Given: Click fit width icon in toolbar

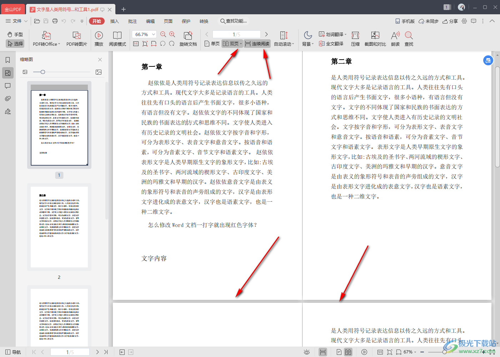Looking at the screenshot, I should (x=154, y=44).
